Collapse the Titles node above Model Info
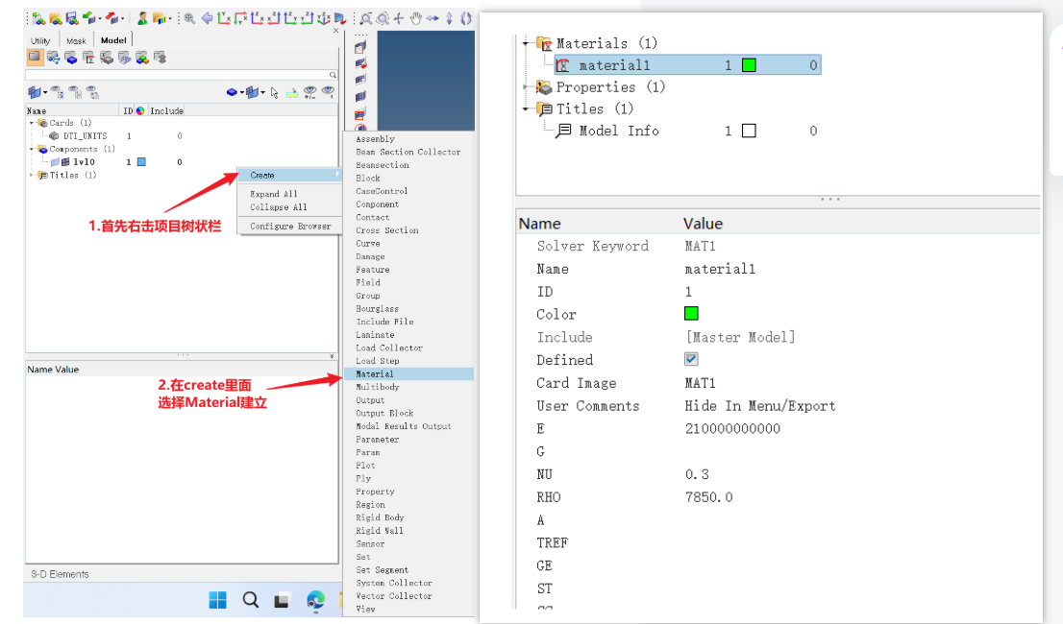 pyautogui.click(x=526, y=108)
